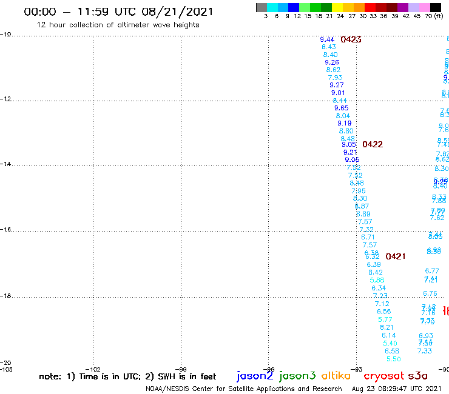Click the 'jason3' satellite legend label
Viewport: 449px width, 394px height.
[x=297, y=376]
